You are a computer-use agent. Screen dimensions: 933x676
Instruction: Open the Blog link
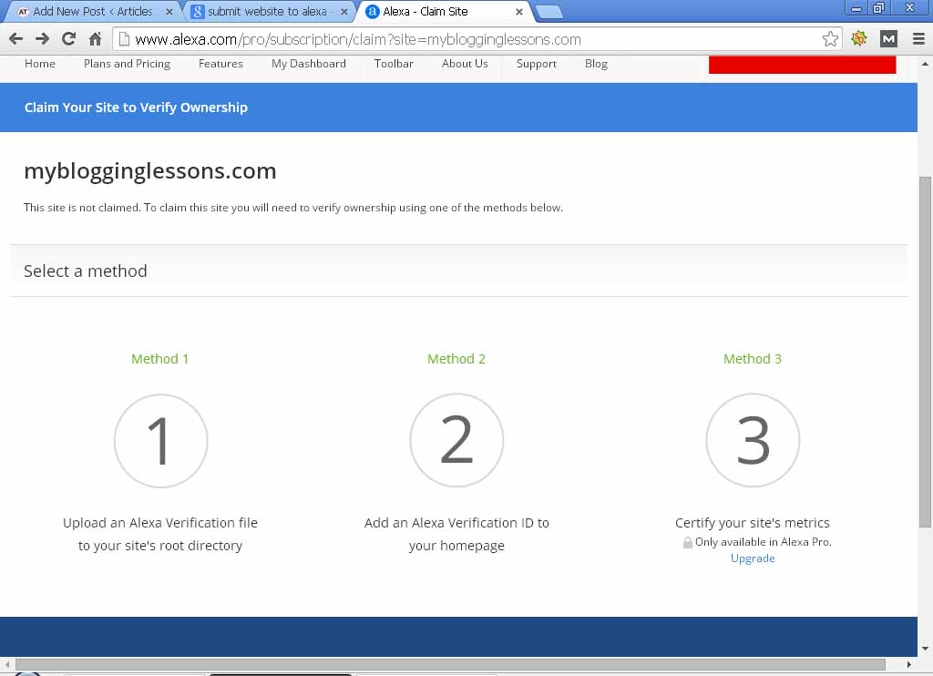(x=596, y=64)
